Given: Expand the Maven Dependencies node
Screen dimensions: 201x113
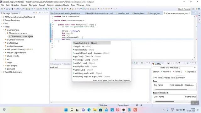Looking at the screenshot, I should click(x=3, y=53).
